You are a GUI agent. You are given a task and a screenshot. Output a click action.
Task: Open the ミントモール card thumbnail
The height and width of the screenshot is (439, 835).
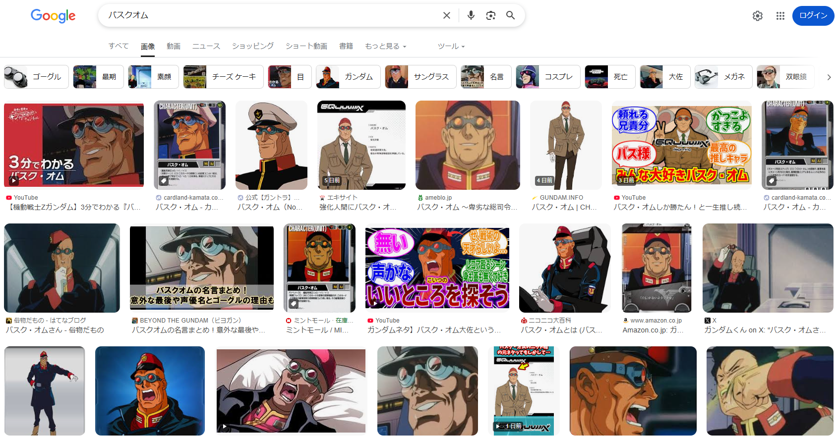(319, 268)
